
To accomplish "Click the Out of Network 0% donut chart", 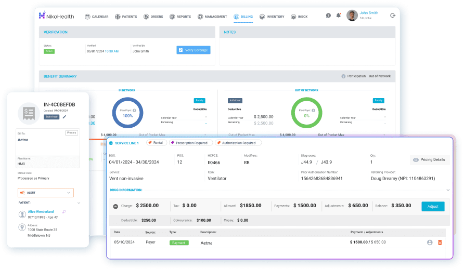I will (x=306, y=113).
